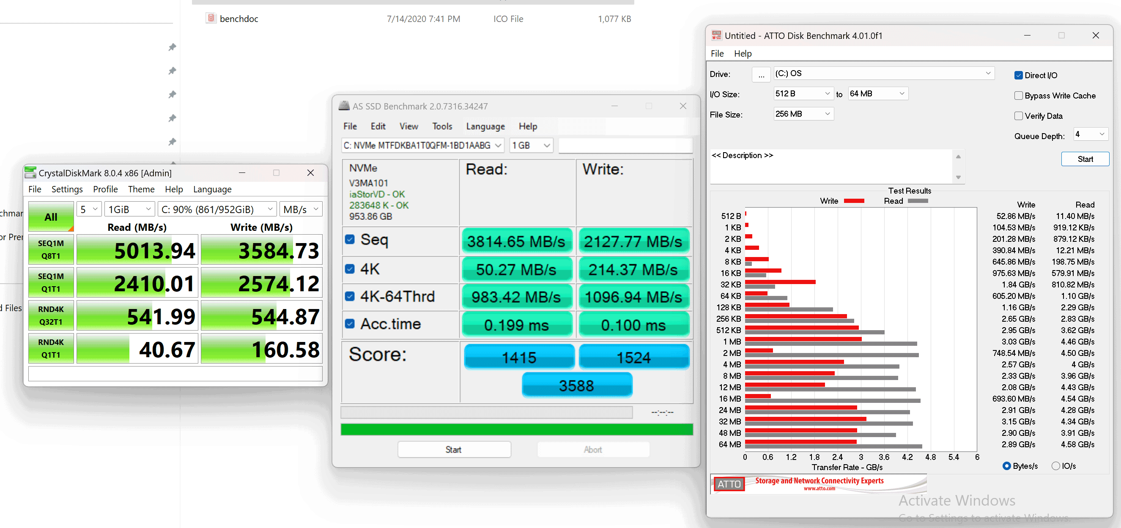Open the MB/s unit dropdown
This screenshot has width=1121, height=528.
301,209
